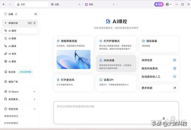Screen dimensions: 191x130
Task: Collapse the AI Space section
Action: point(34,91)
